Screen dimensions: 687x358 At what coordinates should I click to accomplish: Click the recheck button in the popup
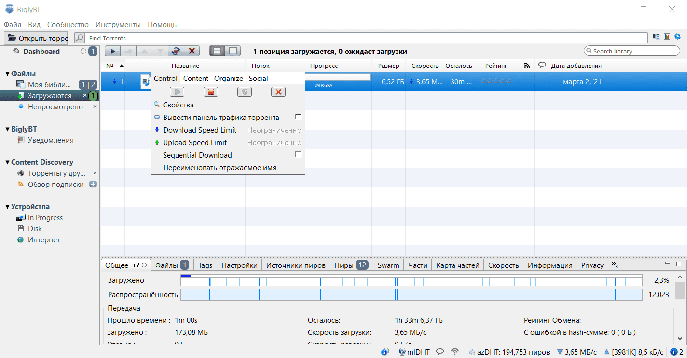click(245, 92)
